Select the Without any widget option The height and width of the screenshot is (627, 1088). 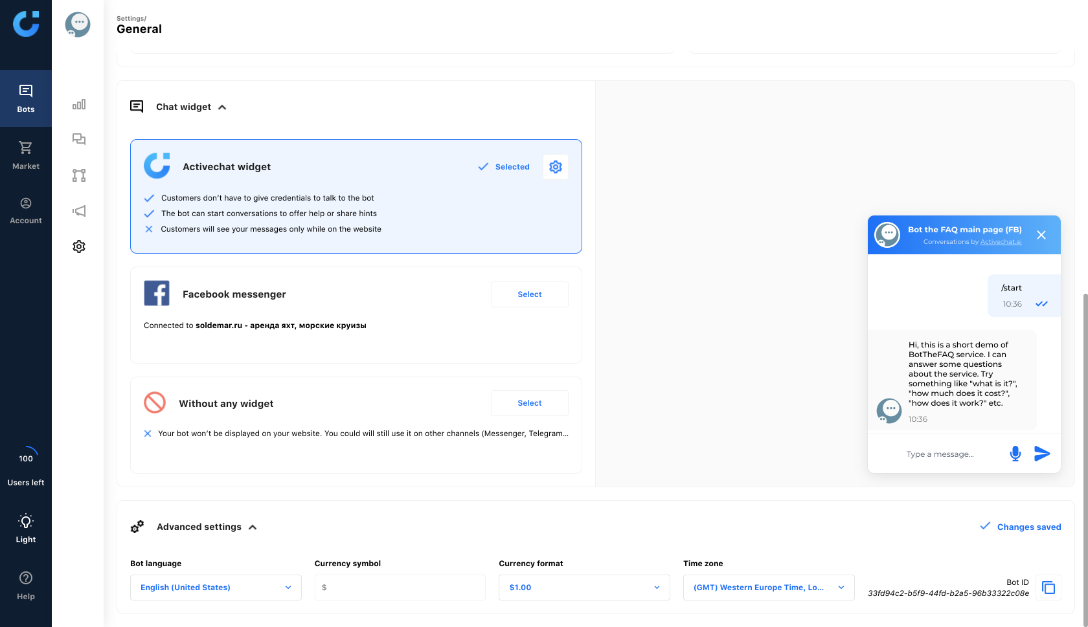point(529,403)
